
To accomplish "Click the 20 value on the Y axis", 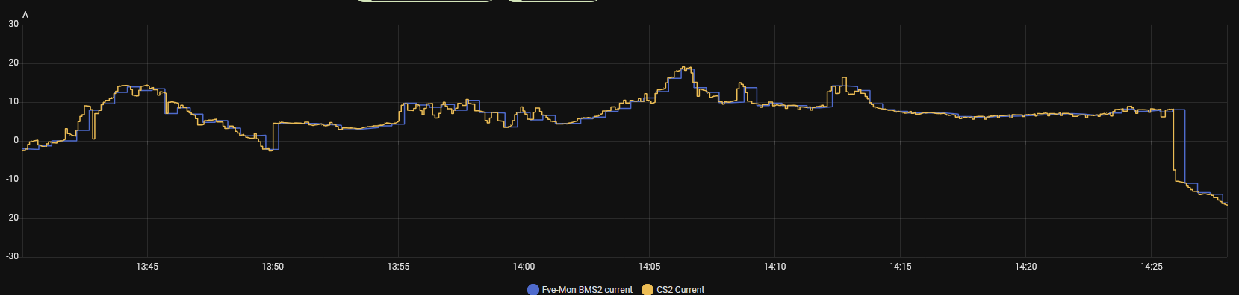I will point(13,63).
